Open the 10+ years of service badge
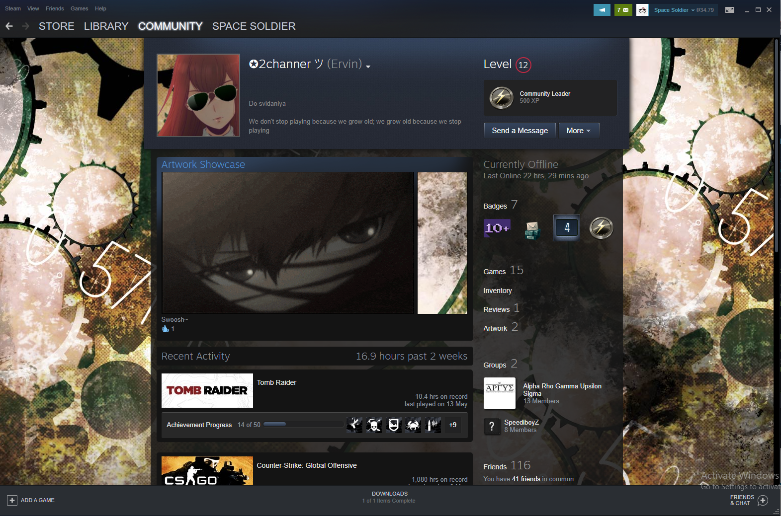 (x=497, y=228)
